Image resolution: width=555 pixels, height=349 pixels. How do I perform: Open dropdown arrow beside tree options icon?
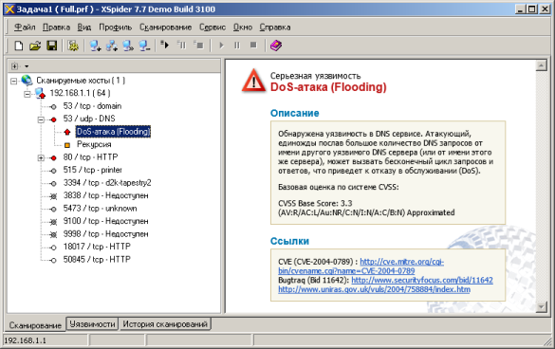coord(27,66)
